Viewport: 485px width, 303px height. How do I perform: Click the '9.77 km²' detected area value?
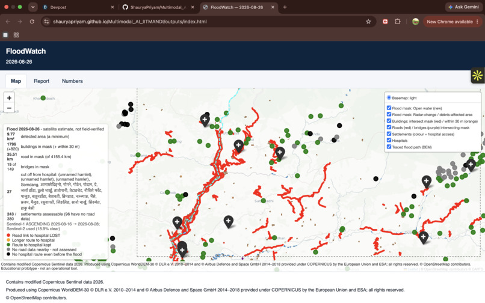pyautogui.click(x=11, y=136)
